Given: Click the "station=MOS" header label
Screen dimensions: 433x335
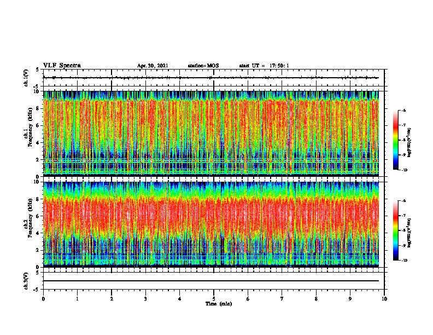Looking at the screenshot, I should pyautogui.click(x=203, y=66).
